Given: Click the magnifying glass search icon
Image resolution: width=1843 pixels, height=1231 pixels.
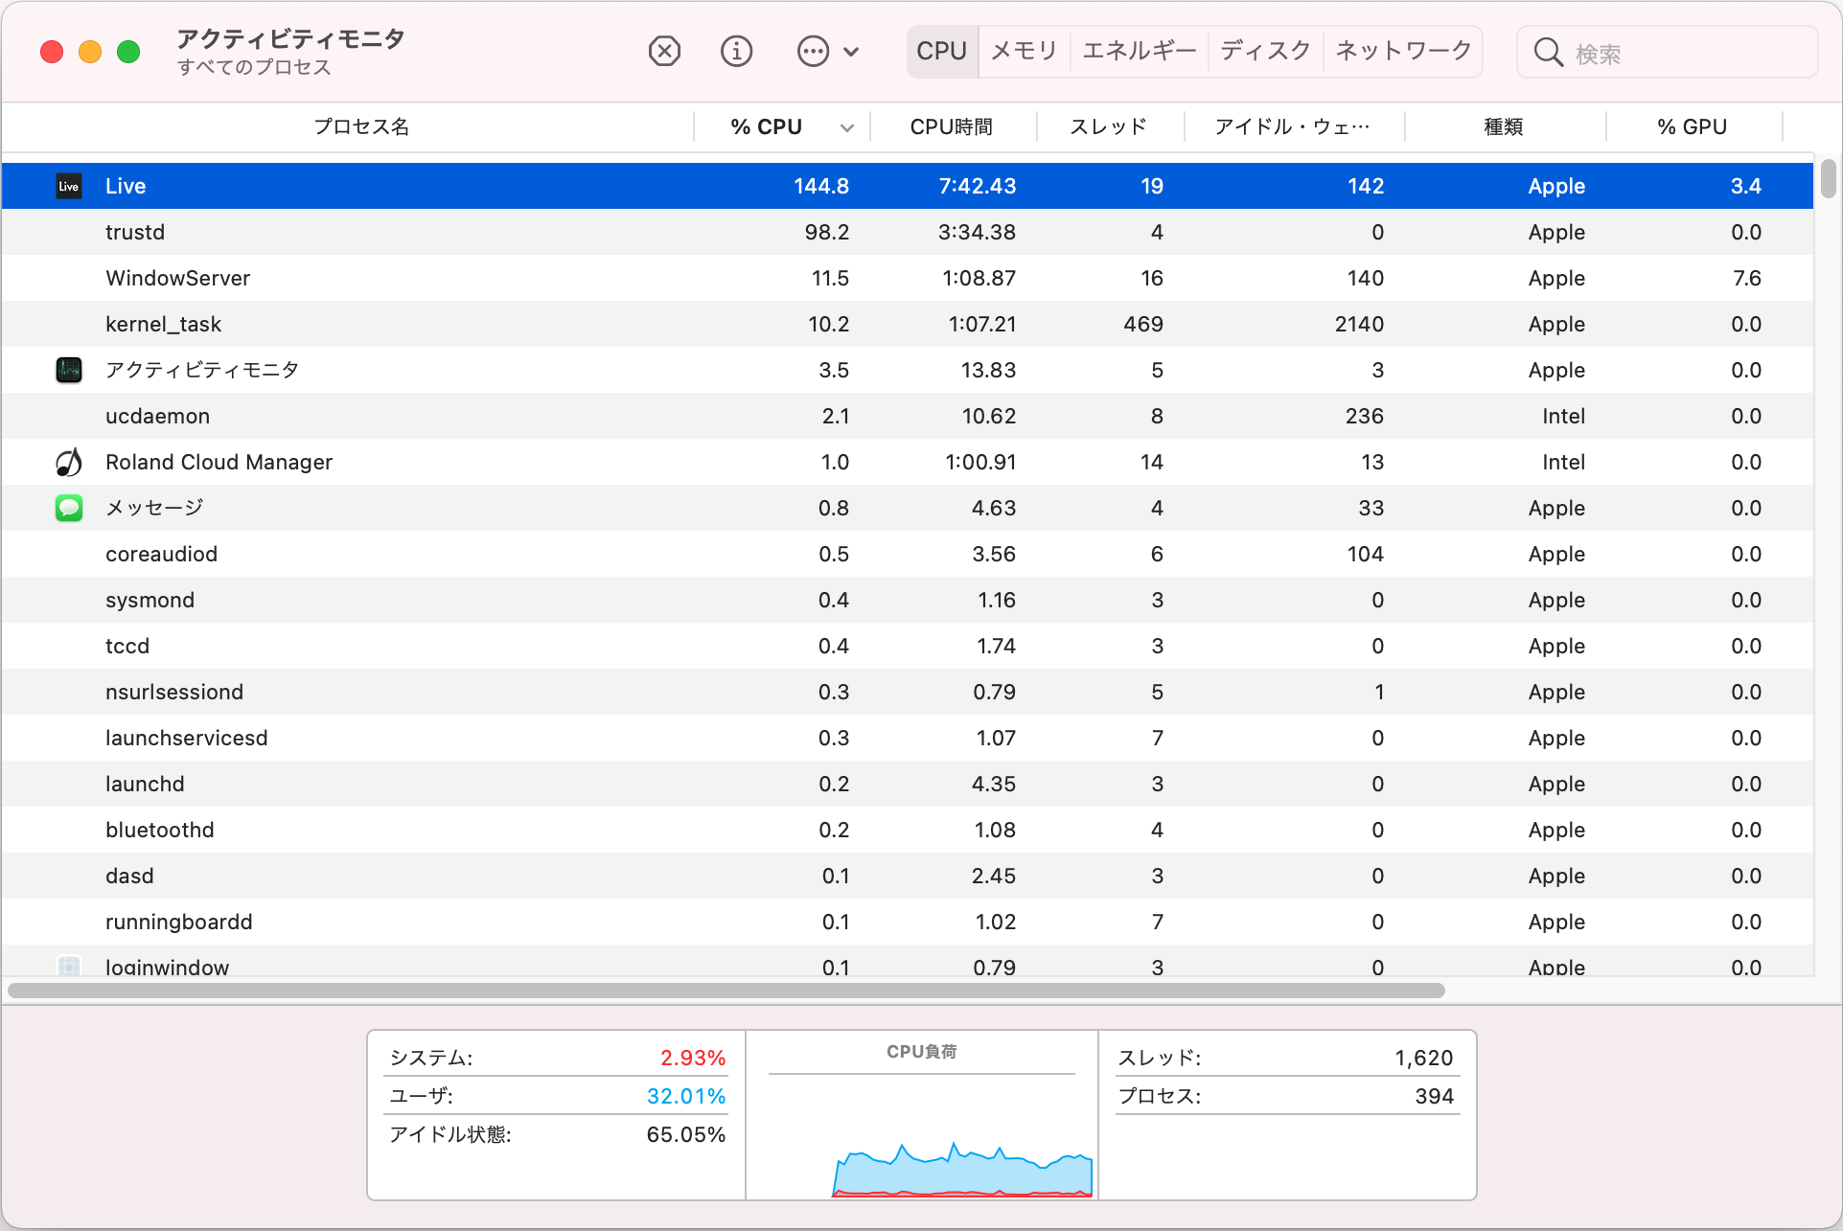Looking at the screenshot, I should [1548, 53].
